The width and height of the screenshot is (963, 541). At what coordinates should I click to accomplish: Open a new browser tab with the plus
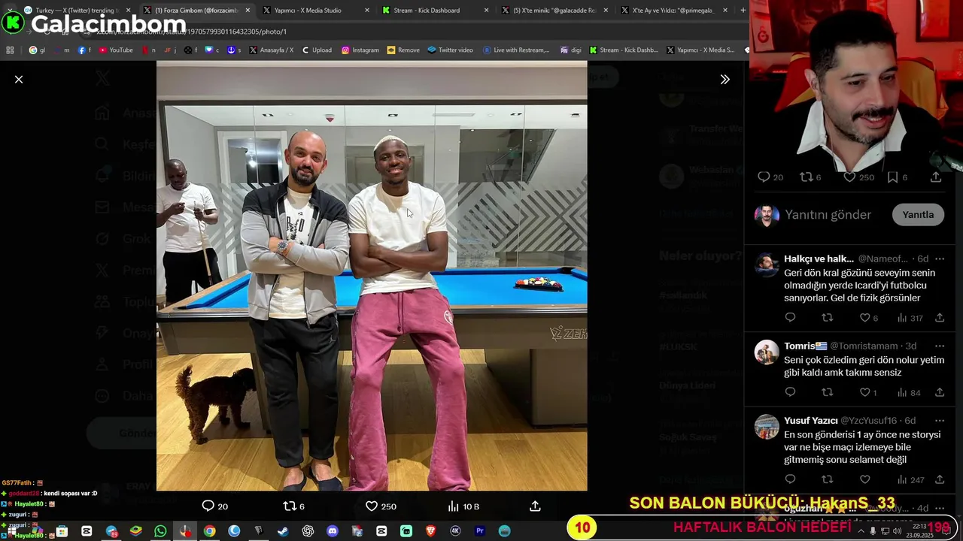743,11
